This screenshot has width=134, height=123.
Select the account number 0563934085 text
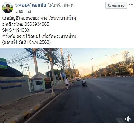pos(37,24)
